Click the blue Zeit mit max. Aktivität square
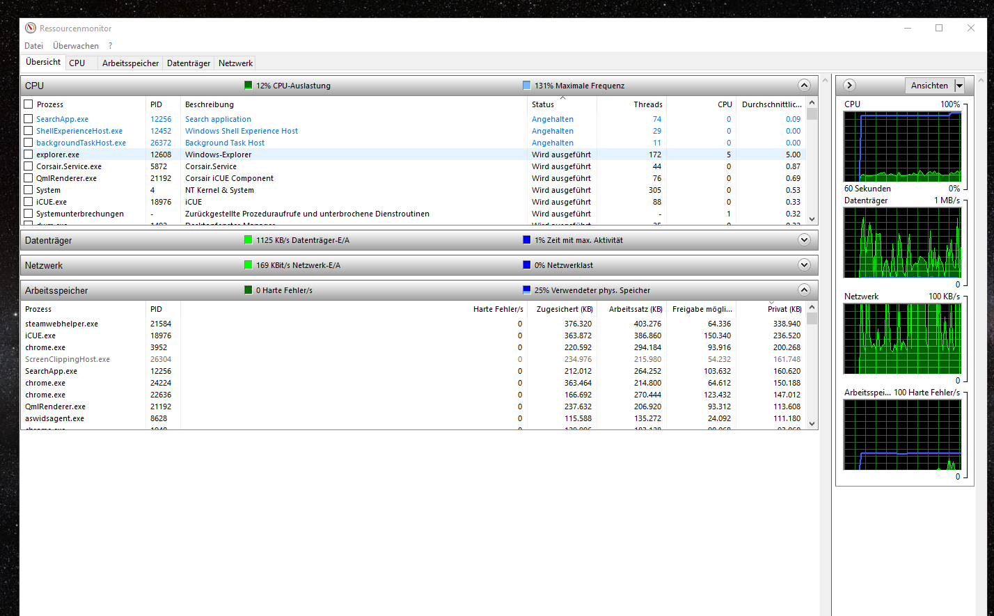Screen dimensions: 994x616 coord(527,240)
